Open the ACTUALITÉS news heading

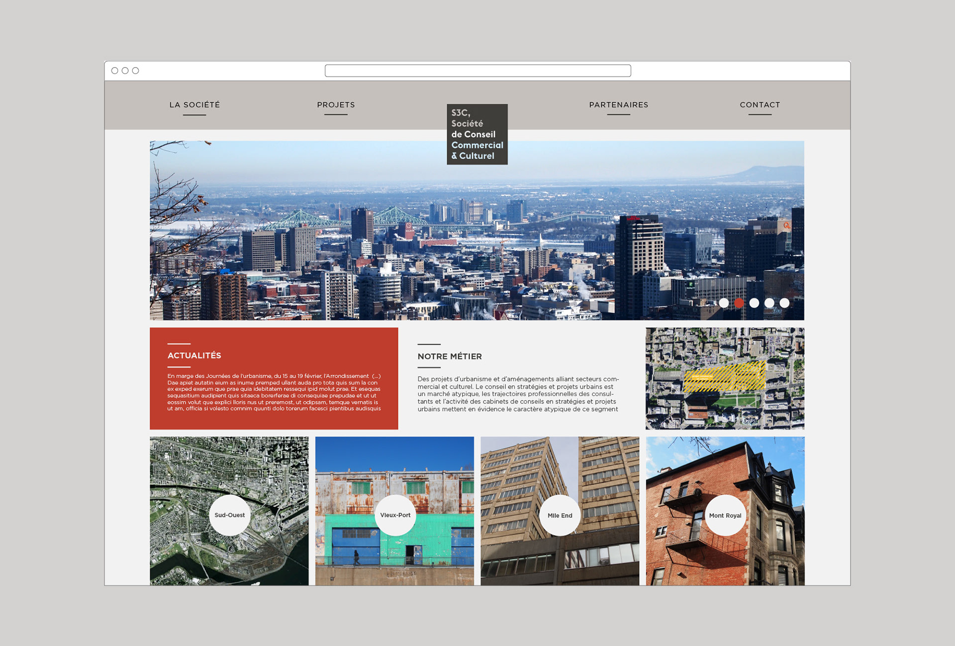194,355
